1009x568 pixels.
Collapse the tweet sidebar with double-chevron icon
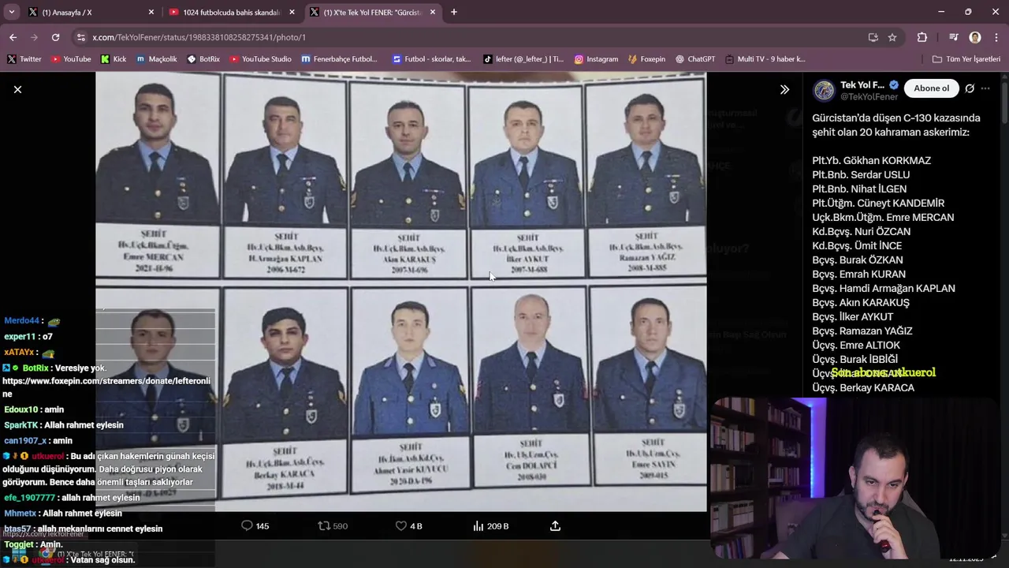tap(784, 89)
